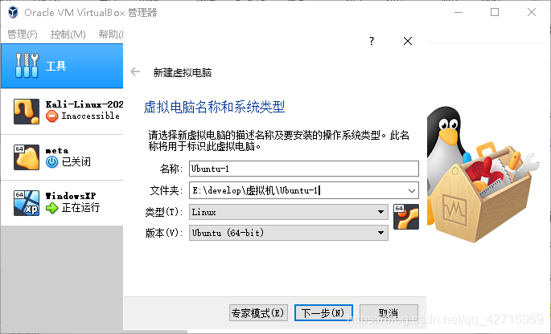Open the 管理(F) menu
The height and width of the screenshot is (334, 551).
23,34
